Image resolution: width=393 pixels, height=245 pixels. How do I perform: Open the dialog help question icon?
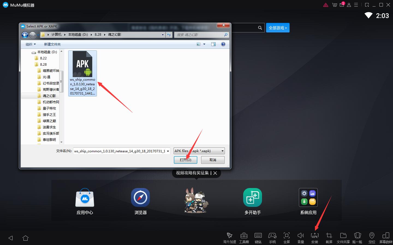(x=223, y=44)
